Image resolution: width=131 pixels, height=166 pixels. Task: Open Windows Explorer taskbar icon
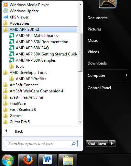tap(68, 160)
